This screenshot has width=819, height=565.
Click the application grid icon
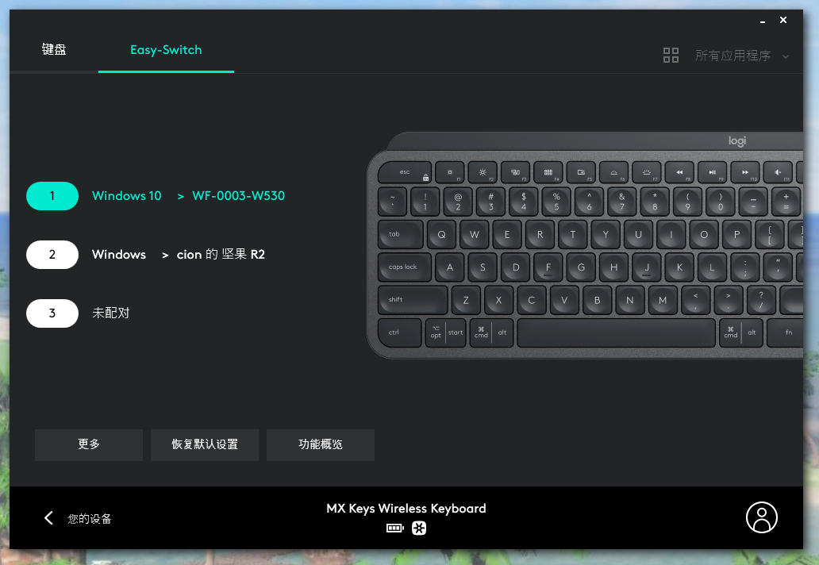671,56
